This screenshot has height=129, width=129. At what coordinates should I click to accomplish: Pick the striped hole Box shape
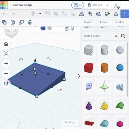click(89, 50)
